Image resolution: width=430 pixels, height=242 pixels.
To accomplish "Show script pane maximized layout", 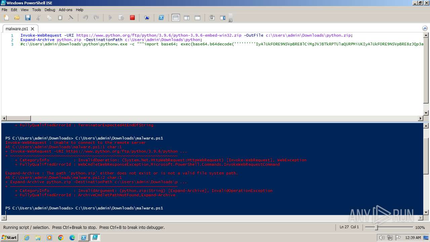I will tap(198, 17).
